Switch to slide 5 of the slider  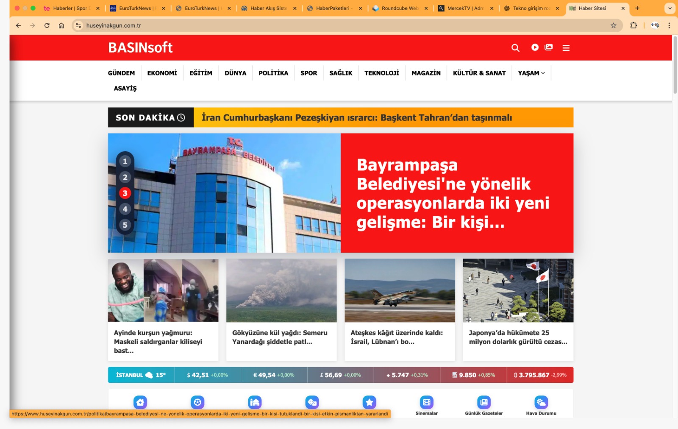(125, 225)
